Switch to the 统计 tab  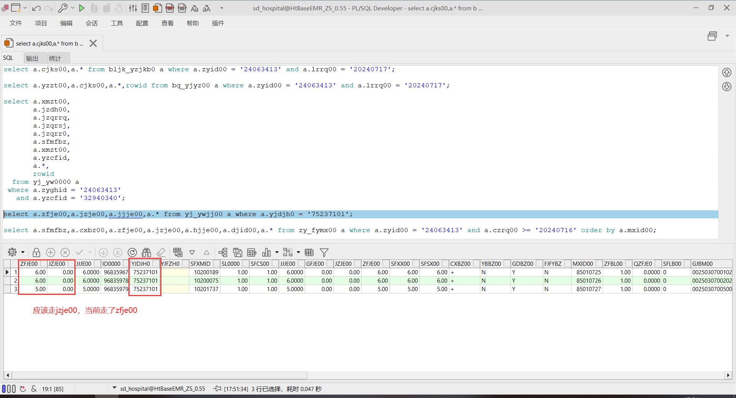55,58
